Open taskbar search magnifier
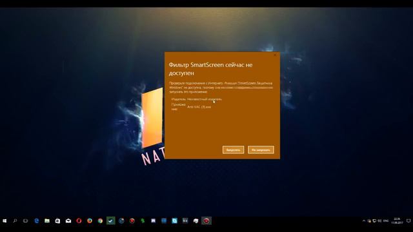The width and height of the screenshot is (413, 232). (x=15, y=221)
